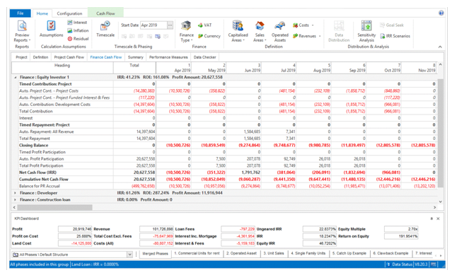Click the Start Date ellipsis button
This screenshot has height=275, width=452.
pos(170,25)
